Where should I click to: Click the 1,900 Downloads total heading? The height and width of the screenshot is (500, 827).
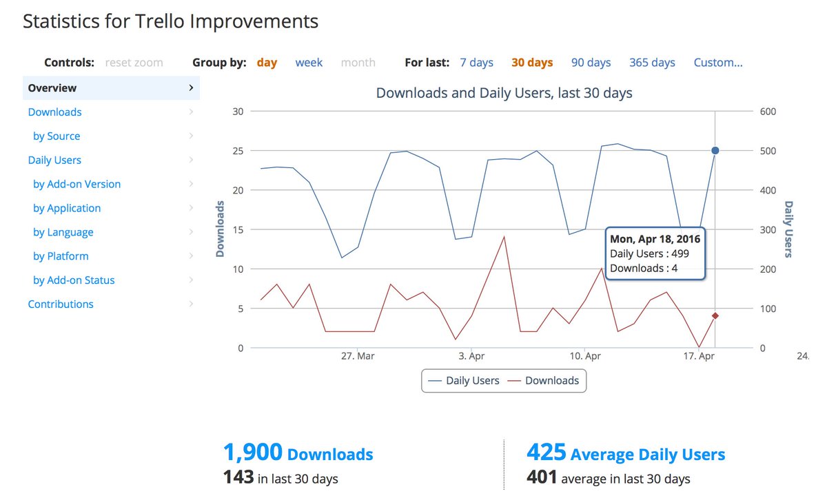(298, 453)
